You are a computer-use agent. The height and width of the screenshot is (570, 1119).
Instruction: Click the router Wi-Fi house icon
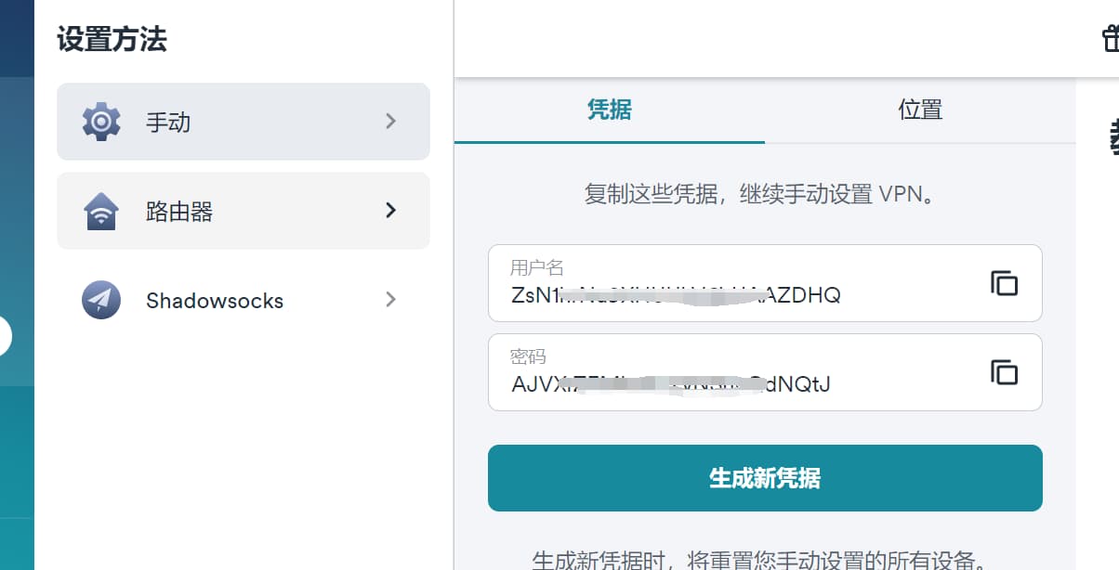(101, 211)
